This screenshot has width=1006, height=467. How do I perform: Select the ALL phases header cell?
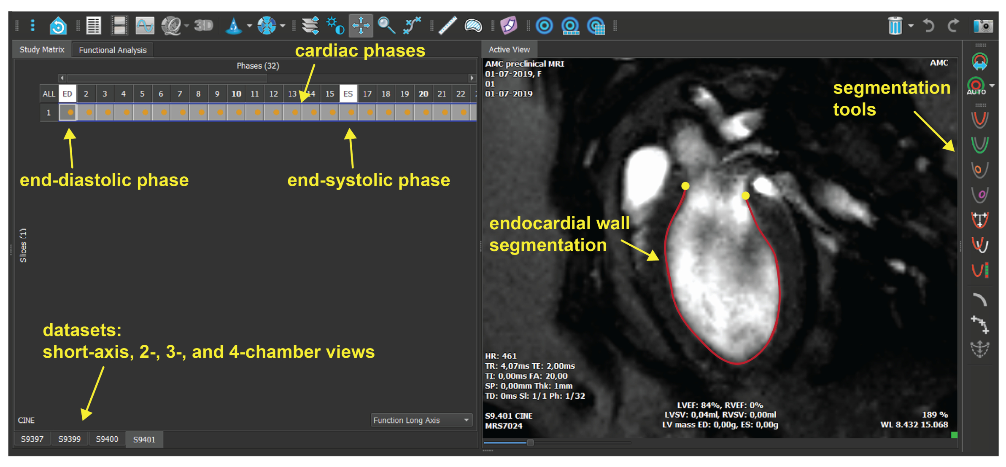[x=49, y=94]
